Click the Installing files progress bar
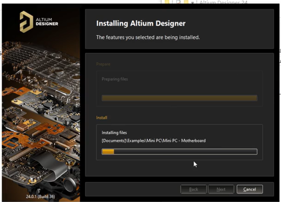 coord(179,152)
